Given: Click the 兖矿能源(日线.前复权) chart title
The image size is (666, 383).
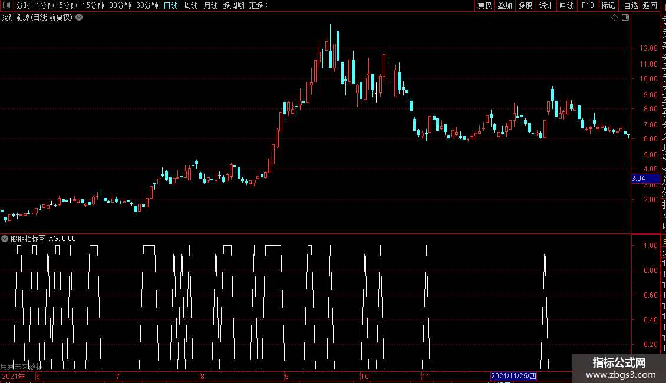Looking at the screenshot, I should [37, 18].
